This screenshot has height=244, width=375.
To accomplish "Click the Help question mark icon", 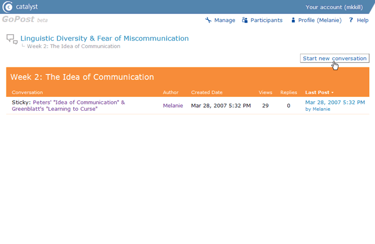I will coord(351,20).
